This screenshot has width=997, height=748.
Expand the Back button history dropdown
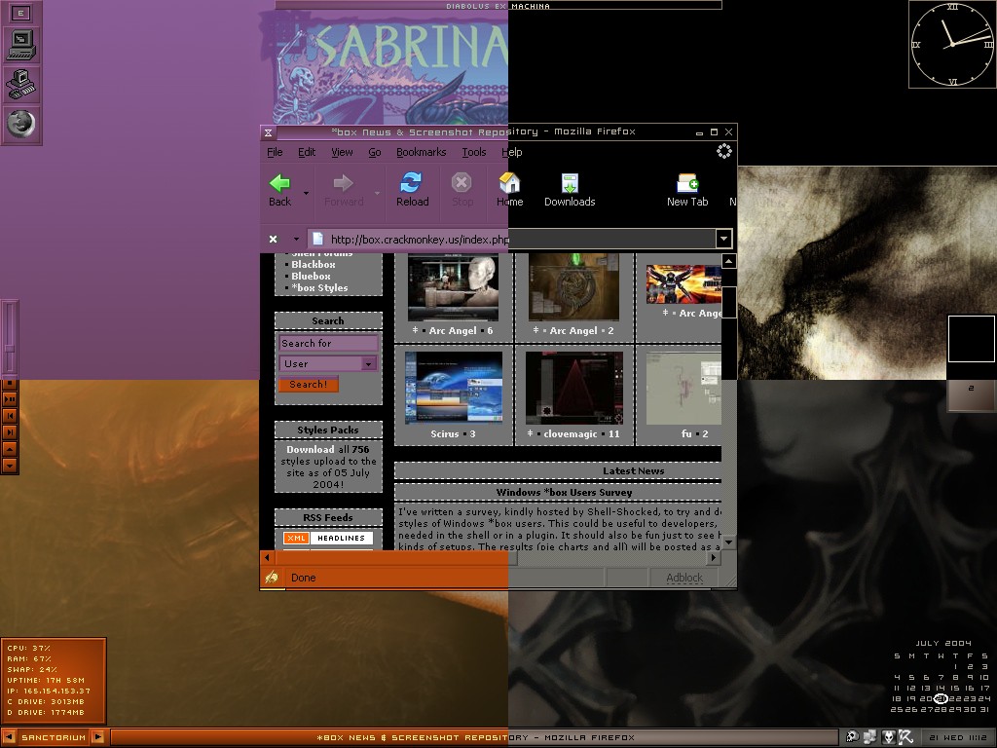(306, 193)
